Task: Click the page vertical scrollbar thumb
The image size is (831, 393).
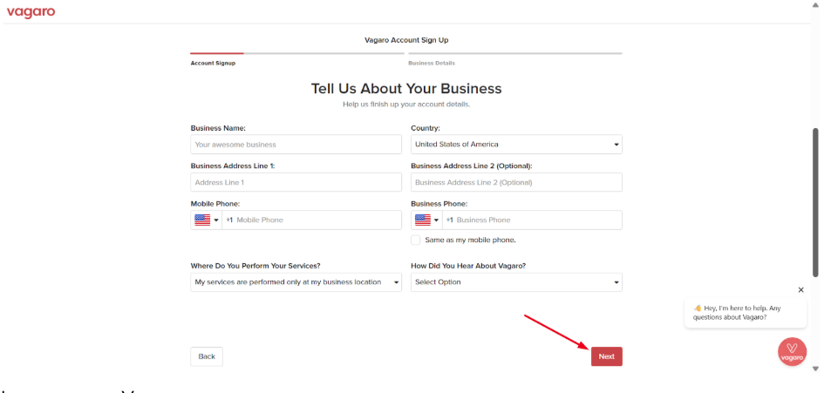Action: 815,202
